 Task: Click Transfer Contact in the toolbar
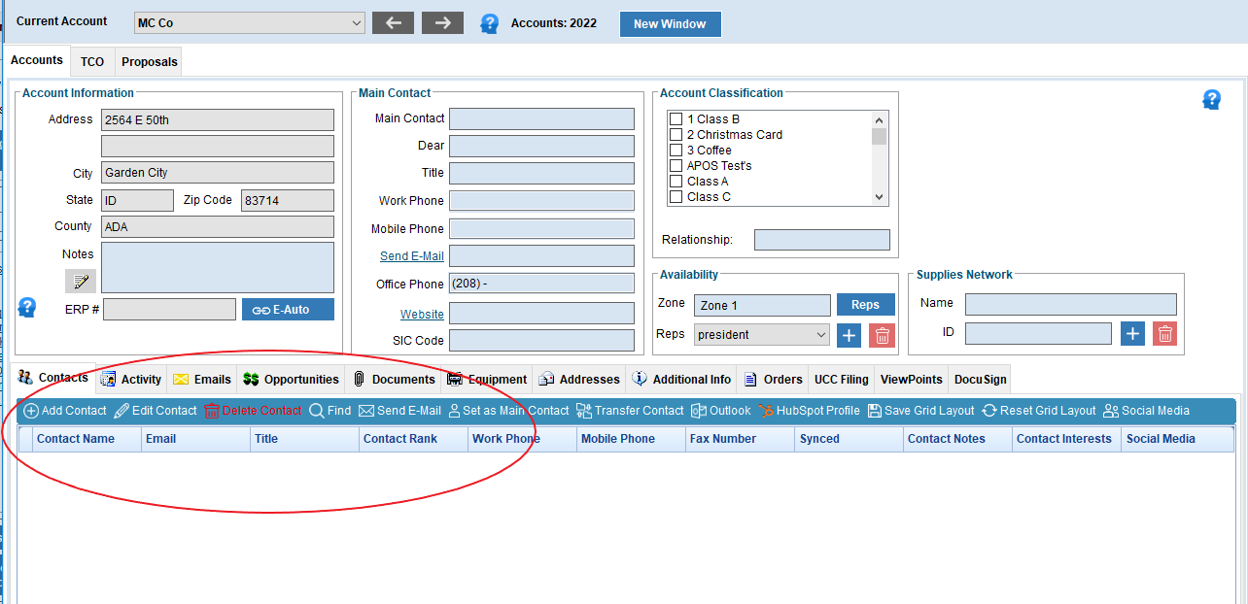[x=630, y=411]
